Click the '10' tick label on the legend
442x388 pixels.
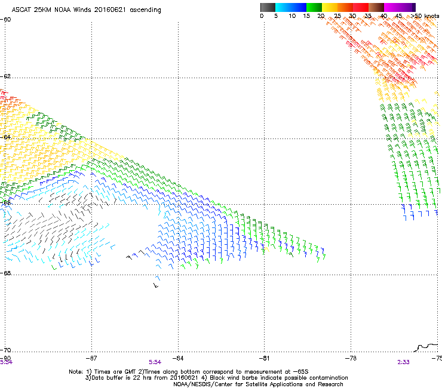(x=292, y=16)
